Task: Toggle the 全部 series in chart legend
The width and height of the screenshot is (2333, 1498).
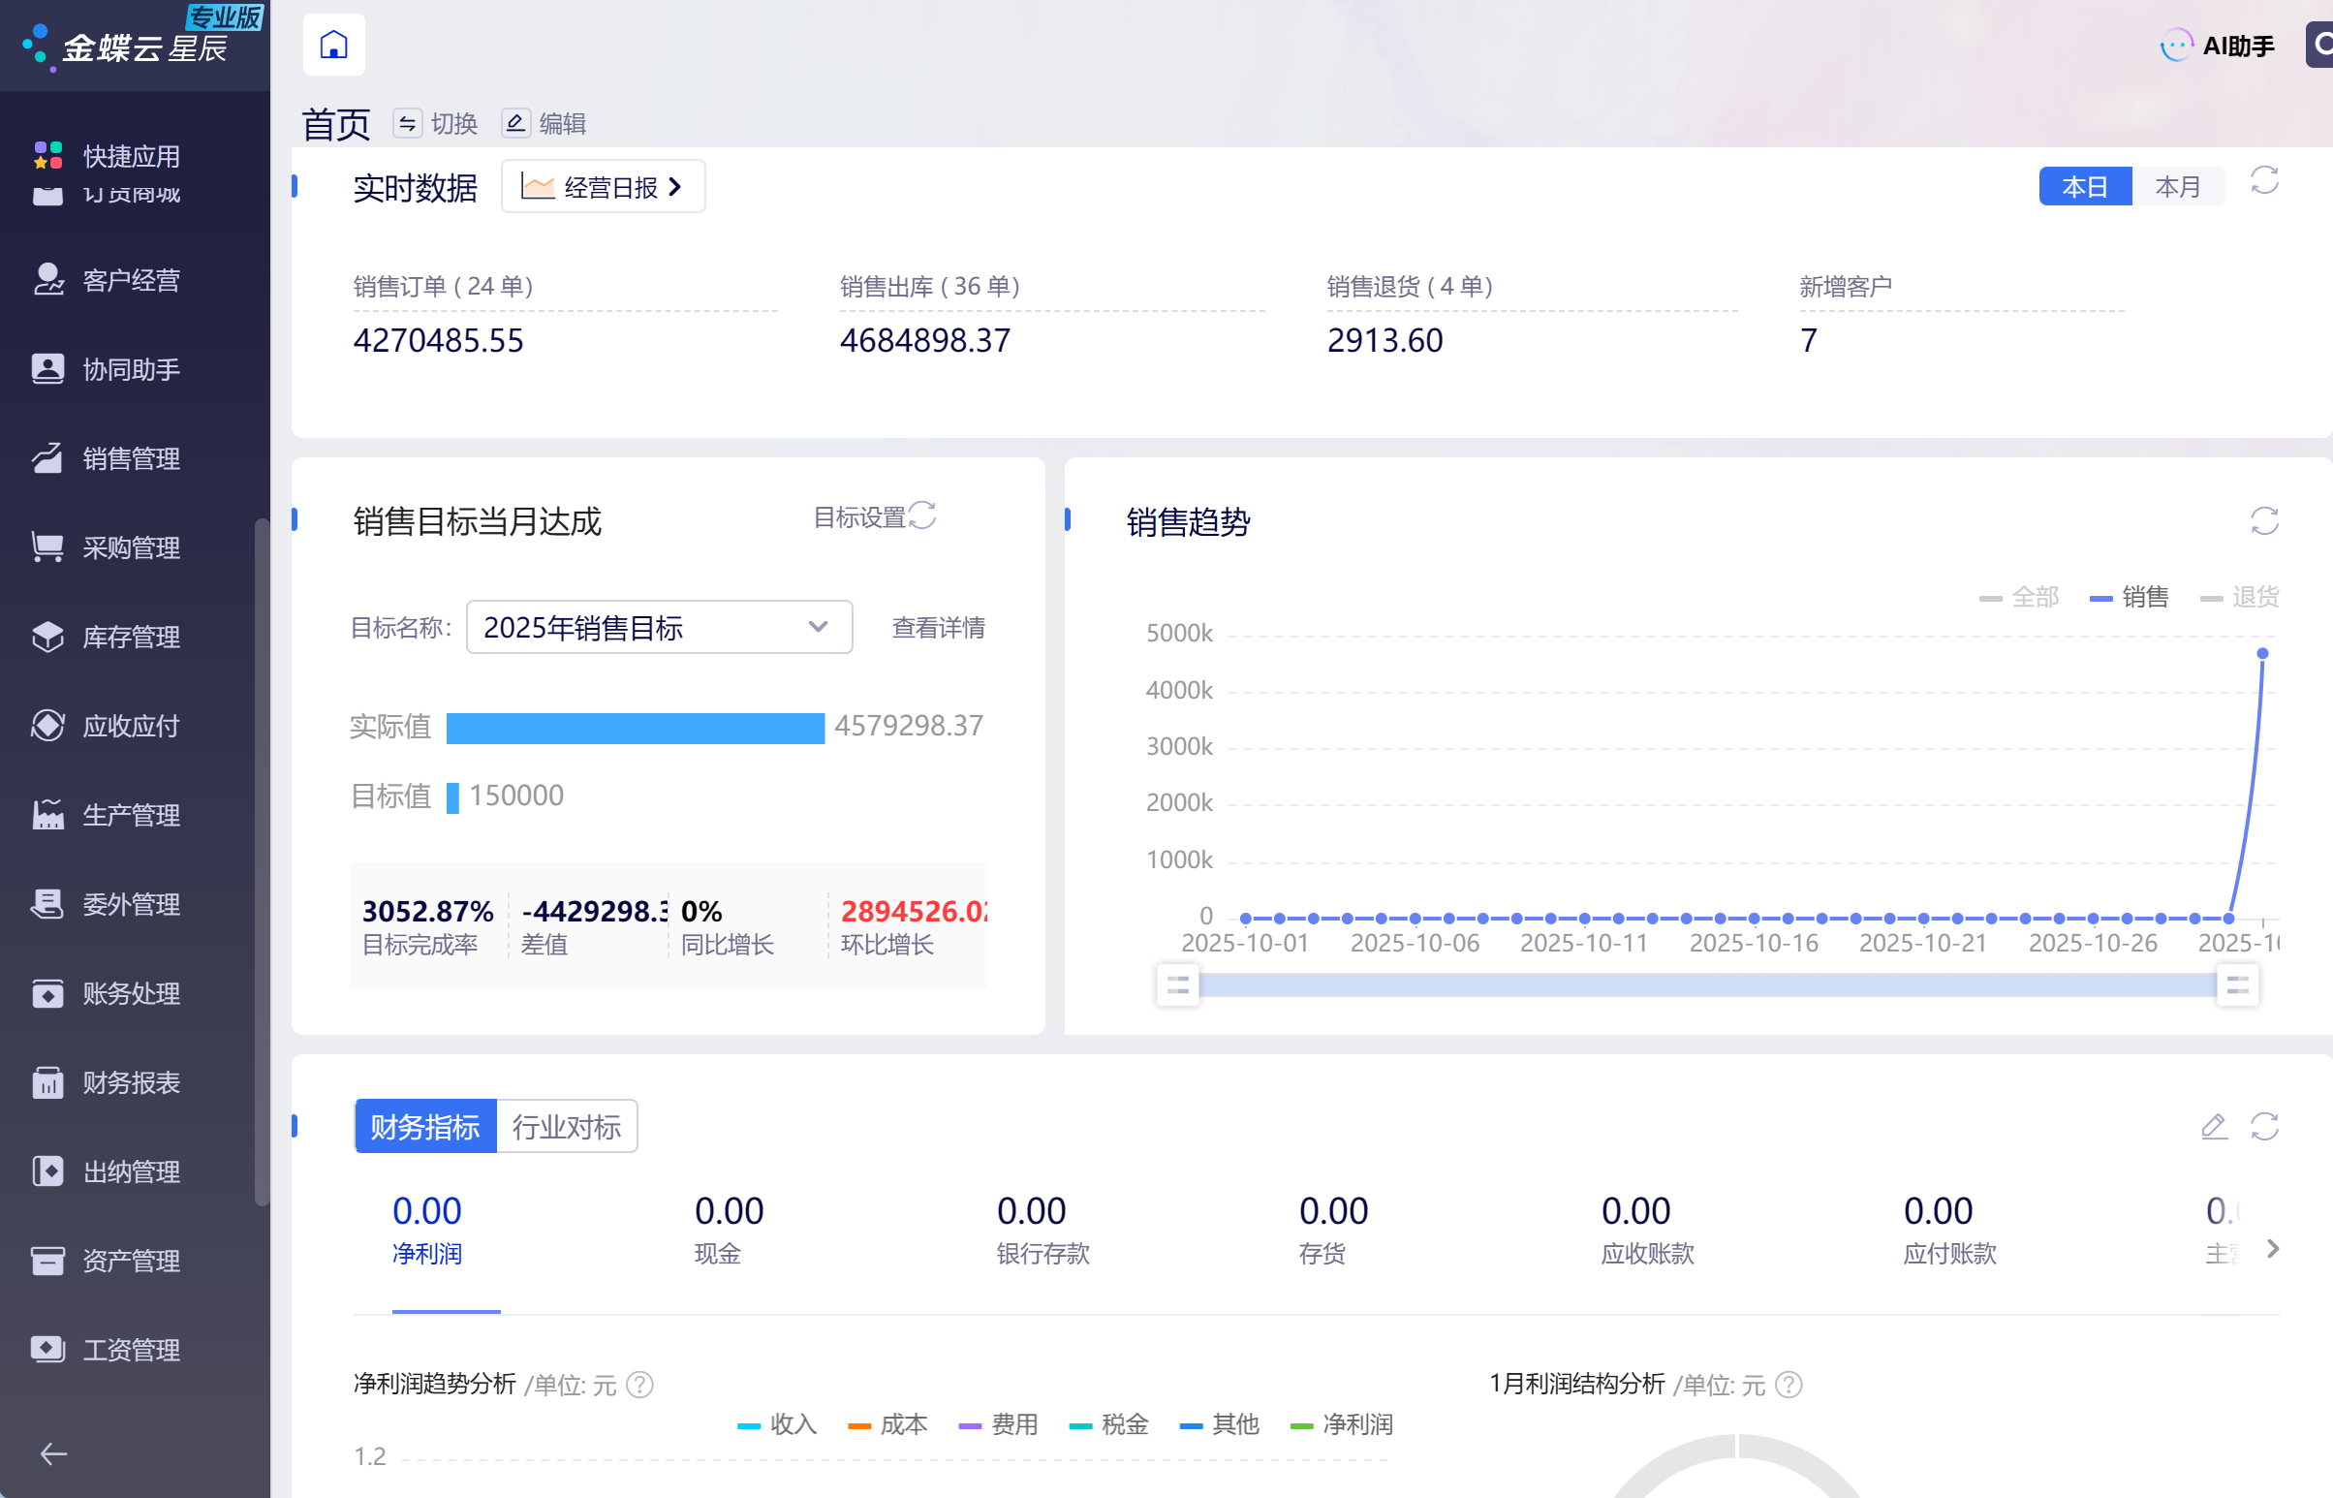Action: (2020, 596)
